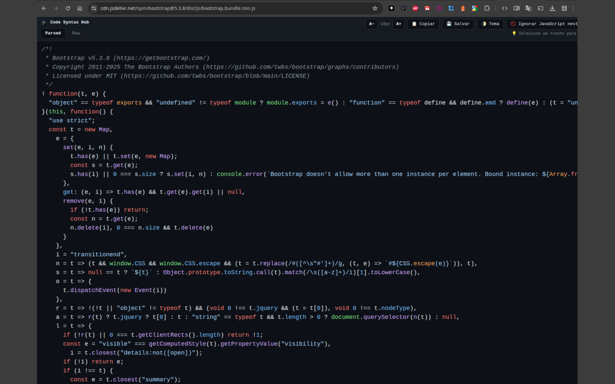Viewport: 615px width, 384px height.
Task: Toggle Ignorar JavaScript nesting option
Action: (542, 24)
